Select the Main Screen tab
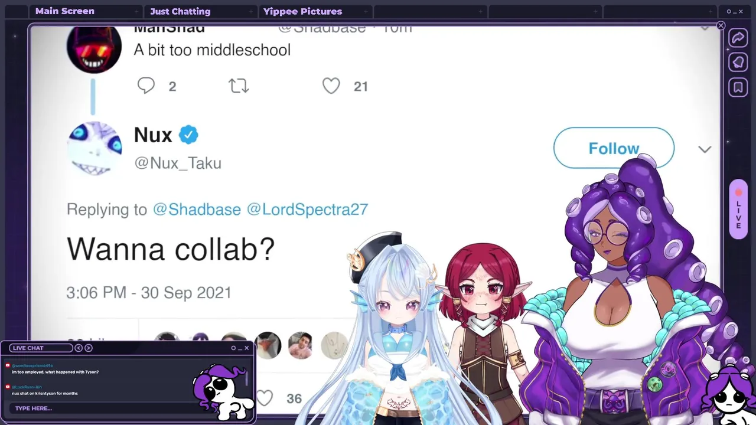The width and height of the screenshot is (756, 425). point(64,11)
